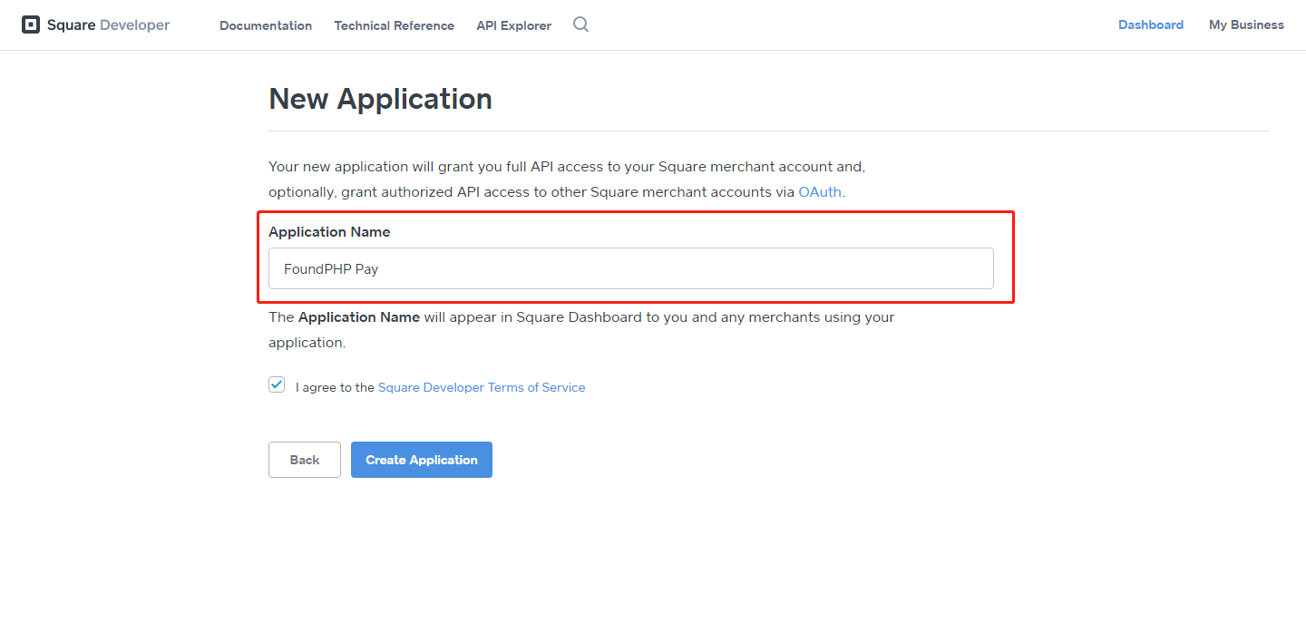The width and height of the screenshot is (1306, 632).
Task: Open the search magnifier icon
Action: pos(581,24)
